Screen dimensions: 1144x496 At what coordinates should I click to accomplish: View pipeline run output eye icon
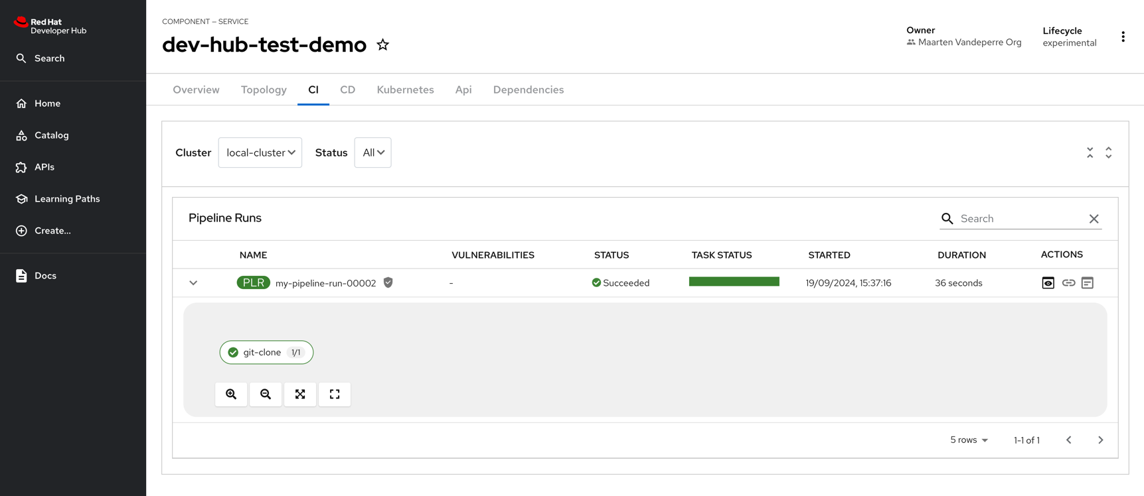[x=1048, y=283]
